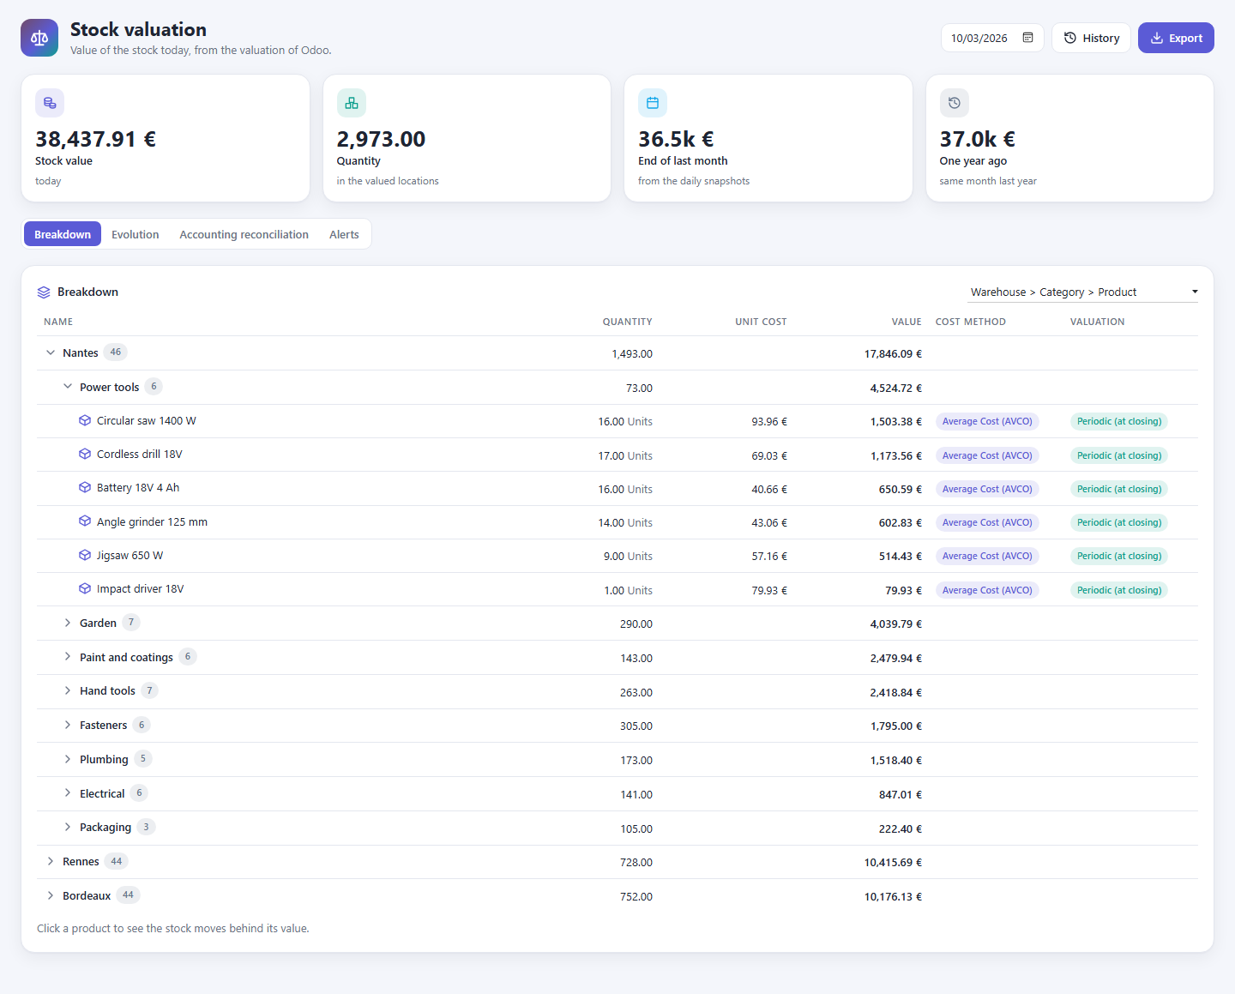Click the coins icon on Stock value card
The height and width of the screenshot is (994, 1235).
coord(50,103)
